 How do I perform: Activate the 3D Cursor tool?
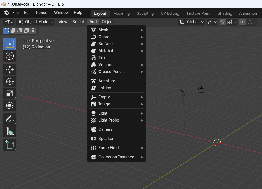pos(10,56)
